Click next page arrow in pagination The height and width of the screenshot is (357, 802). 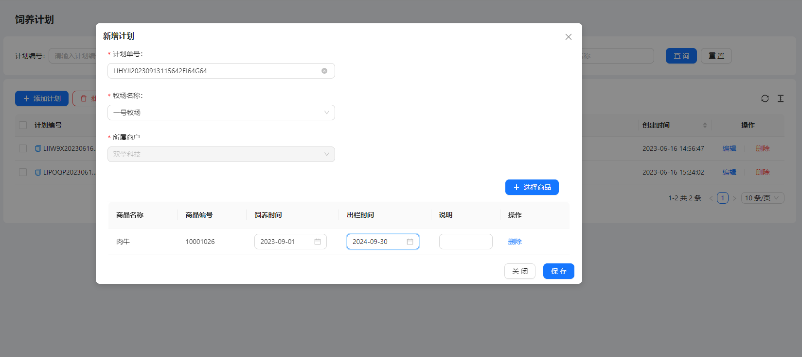pos(734,198)
